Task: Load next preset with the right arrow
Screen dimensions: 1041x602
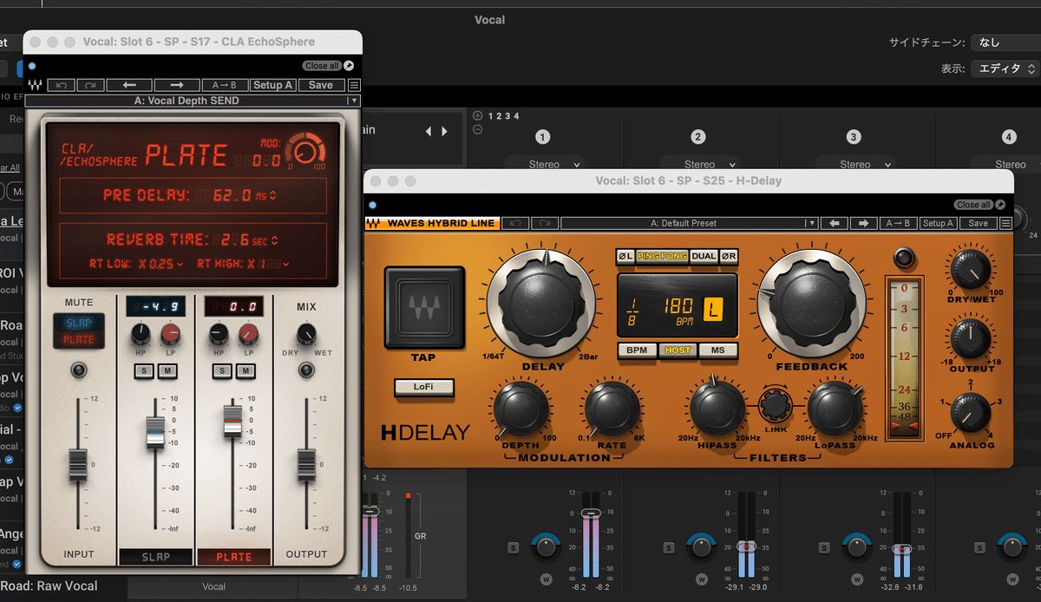Action: (178, 85)
